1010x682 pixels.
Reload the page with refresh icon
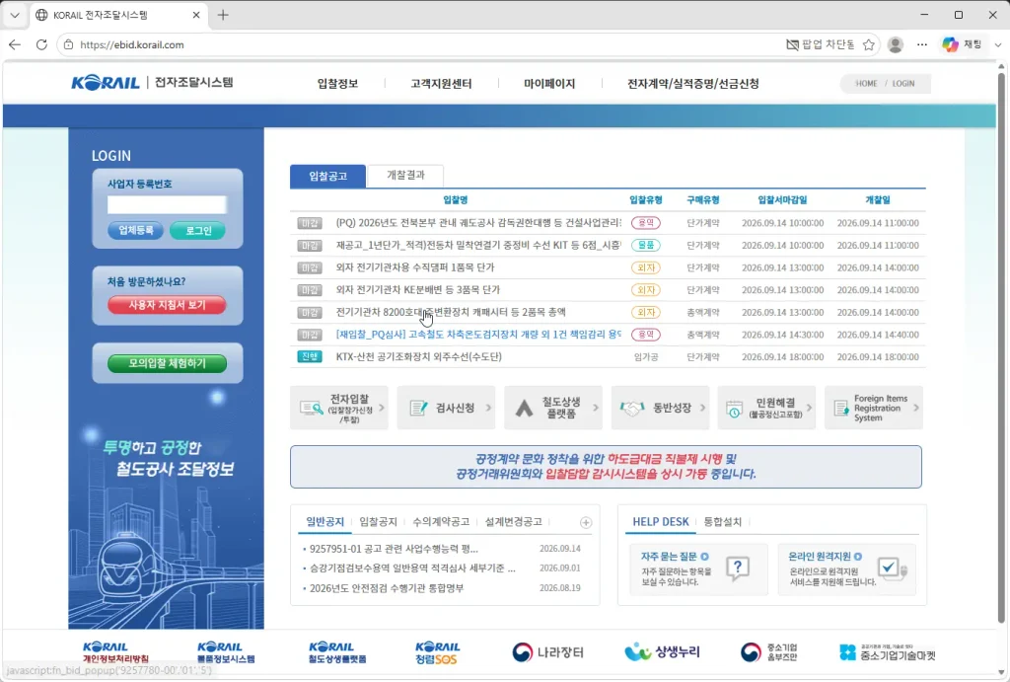click(x=41, y=44)
